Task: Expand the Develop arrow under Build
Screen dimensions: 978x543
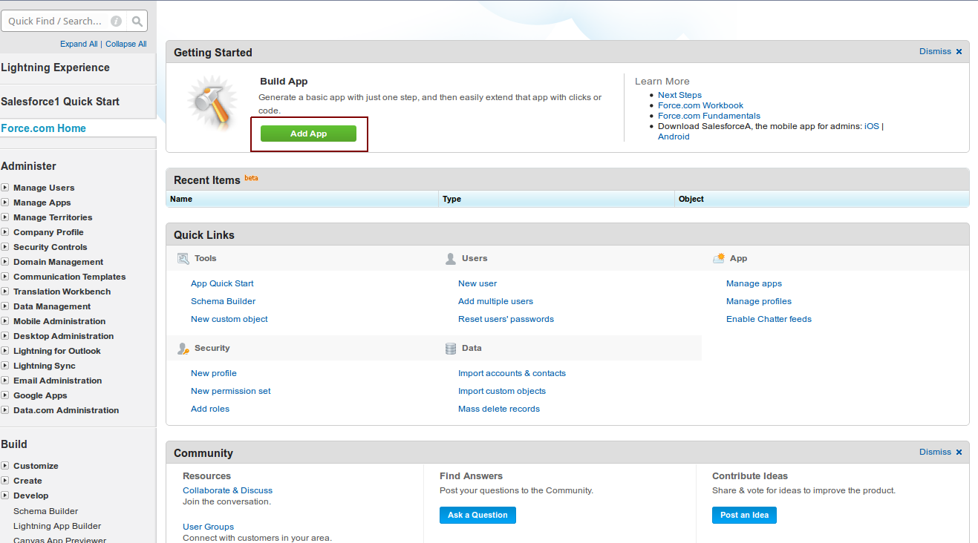Action: point(5,496)
